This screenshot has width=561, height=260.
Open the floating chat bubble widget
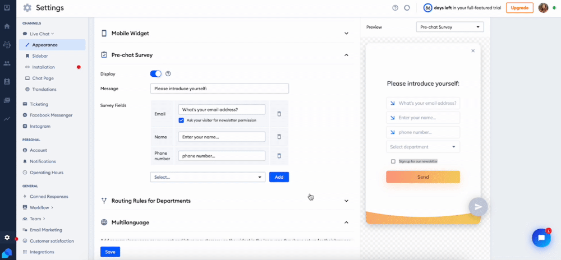(x=541, y=238)
